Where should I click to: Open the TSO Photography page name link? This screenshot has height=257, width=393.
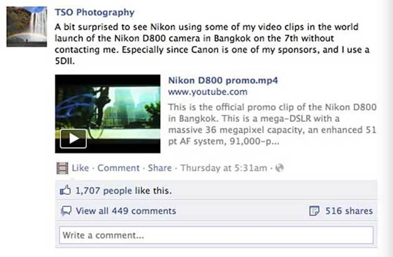[x=95, y=12]
